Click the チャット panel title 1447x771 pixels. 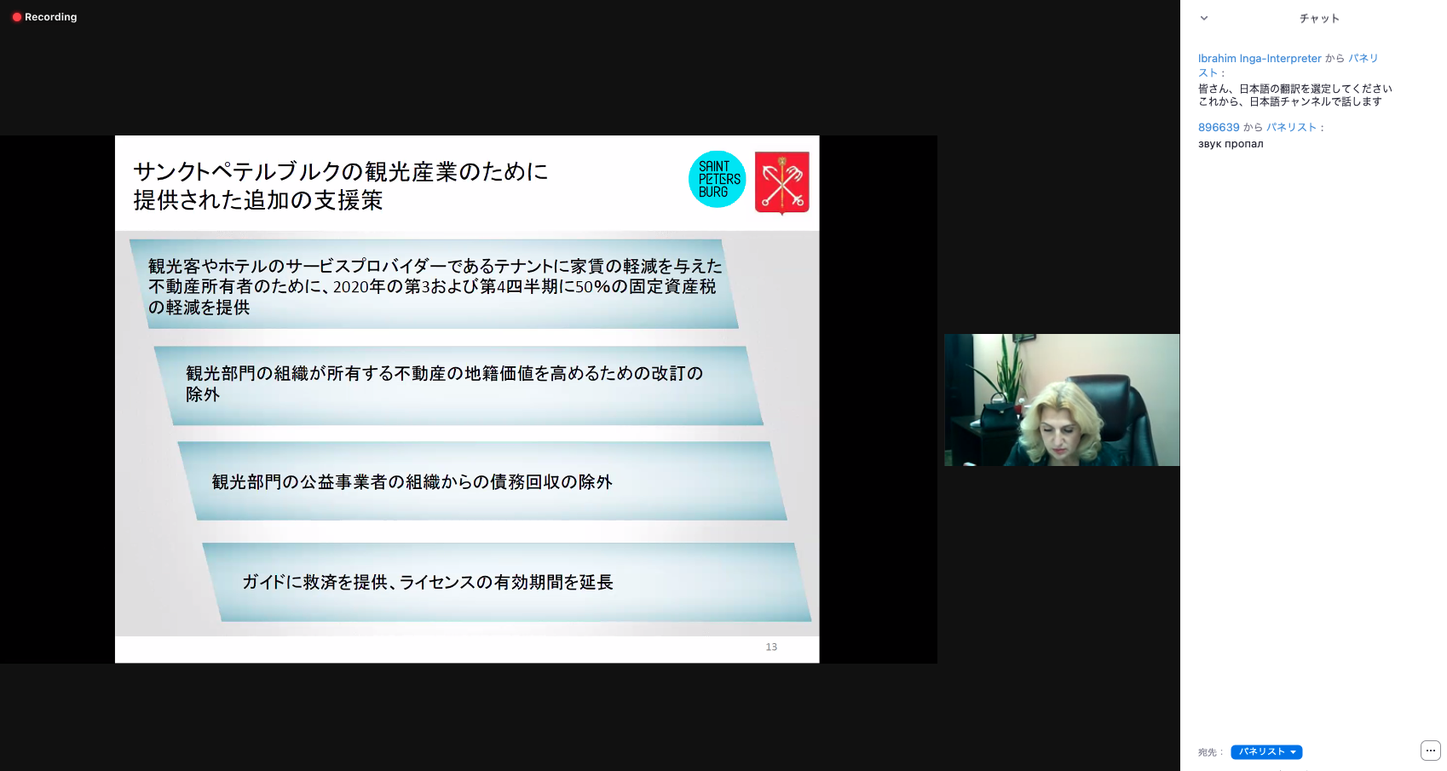pos(1318,19)
